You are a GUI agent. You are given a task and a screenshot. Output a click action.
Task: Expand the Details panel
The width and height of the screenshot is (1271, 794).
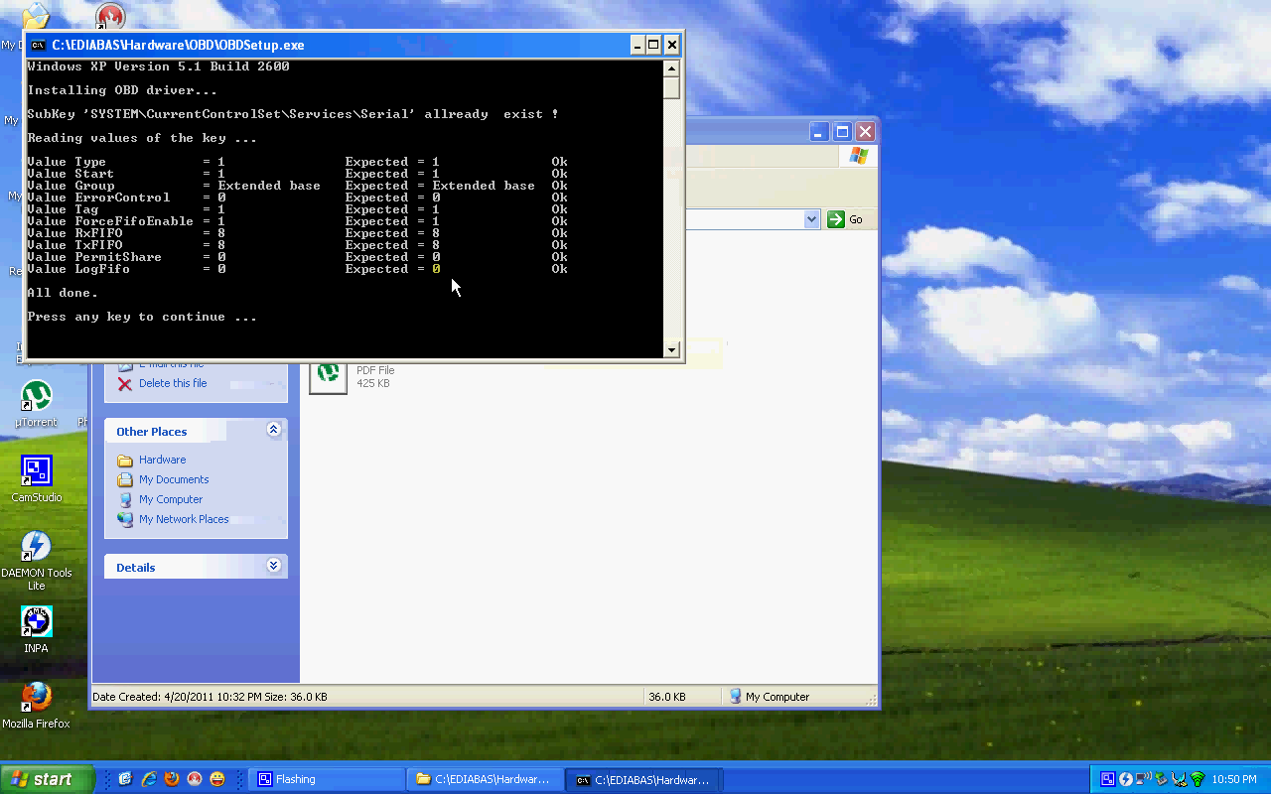click(273, 567)
